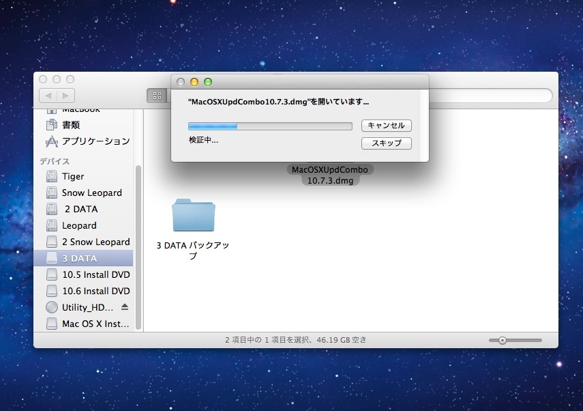Select the MacOSXUpdCombo 10.7.3.dmg file label

coord(330,175)
